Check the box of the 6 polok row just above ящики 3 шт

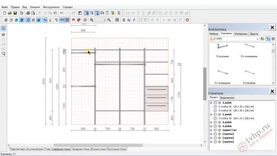215,126
